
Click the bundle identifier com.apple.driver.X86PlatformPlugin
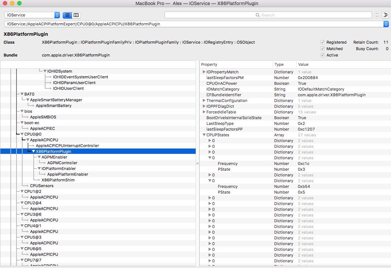click(x=76, y=55)
